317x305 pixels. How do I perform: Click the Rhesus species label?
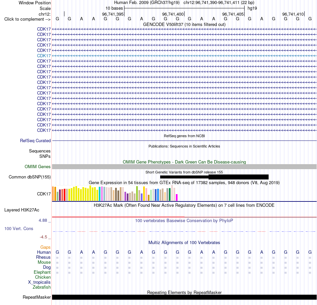click(x=43, y=257)
